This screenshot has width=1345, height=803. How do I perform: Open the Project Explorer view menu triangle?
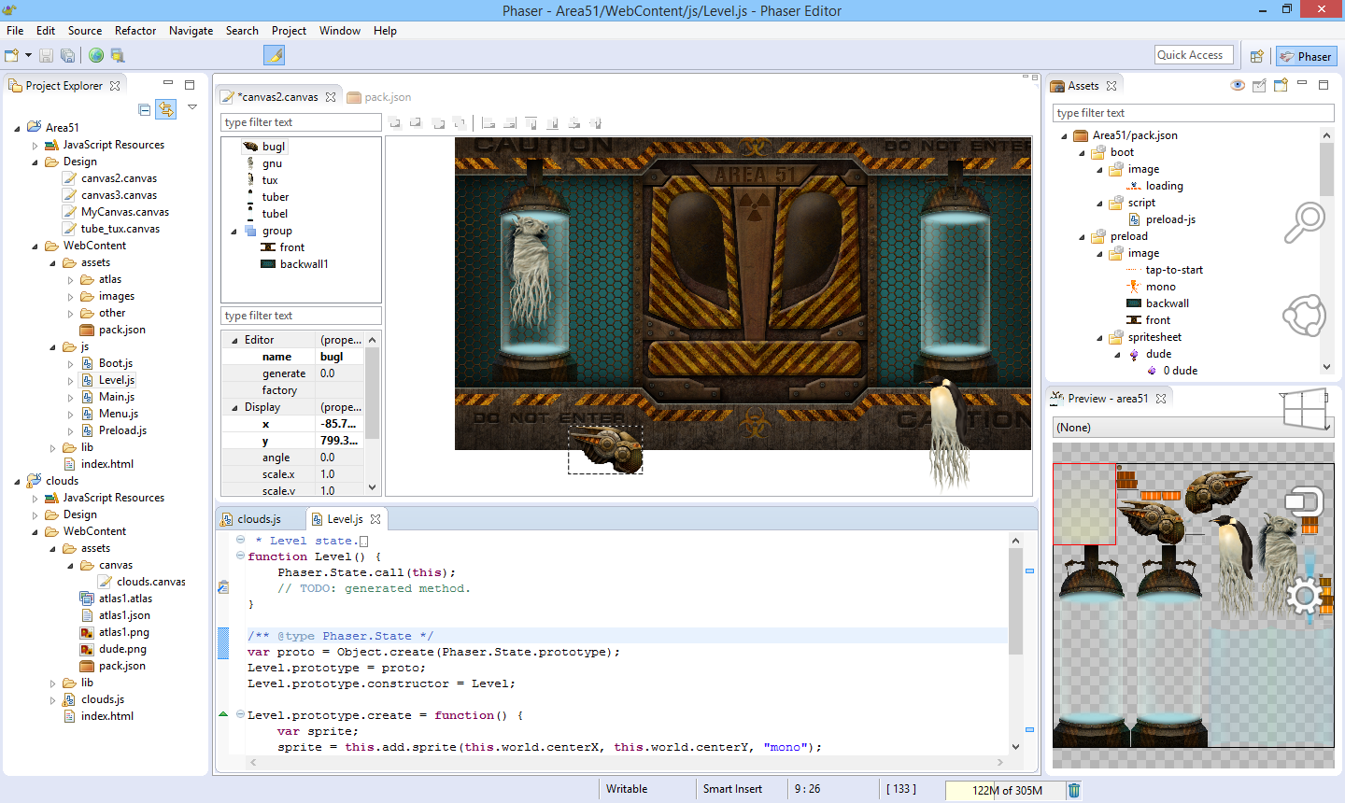(192, 107)
